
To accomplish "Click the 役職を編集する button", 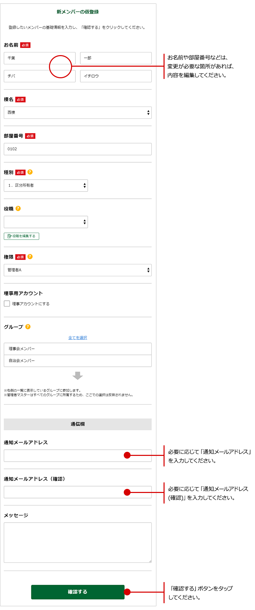I will pyautogui.click(x=21, y=236).
